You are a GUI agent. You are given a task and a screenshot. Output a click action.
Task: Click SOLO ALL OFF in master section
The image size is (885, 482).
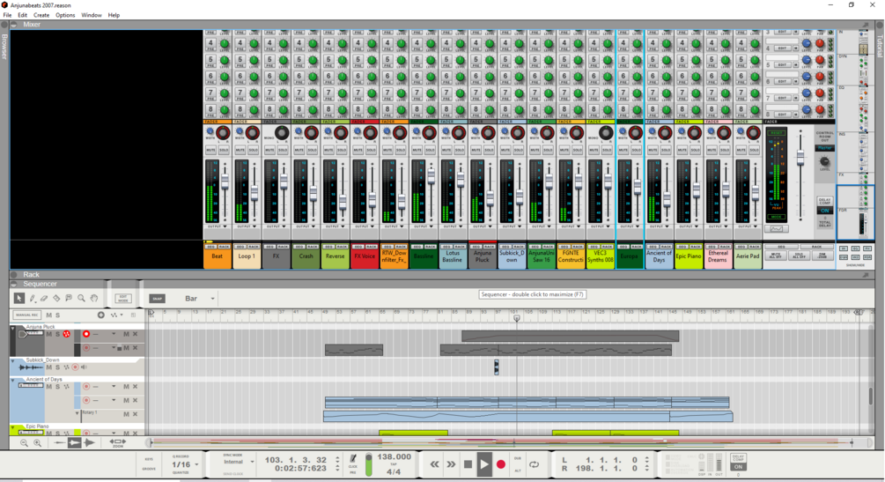[x=799, y=256]
